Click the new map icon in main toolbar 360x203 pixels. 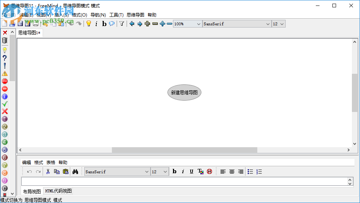coord(4,23)
